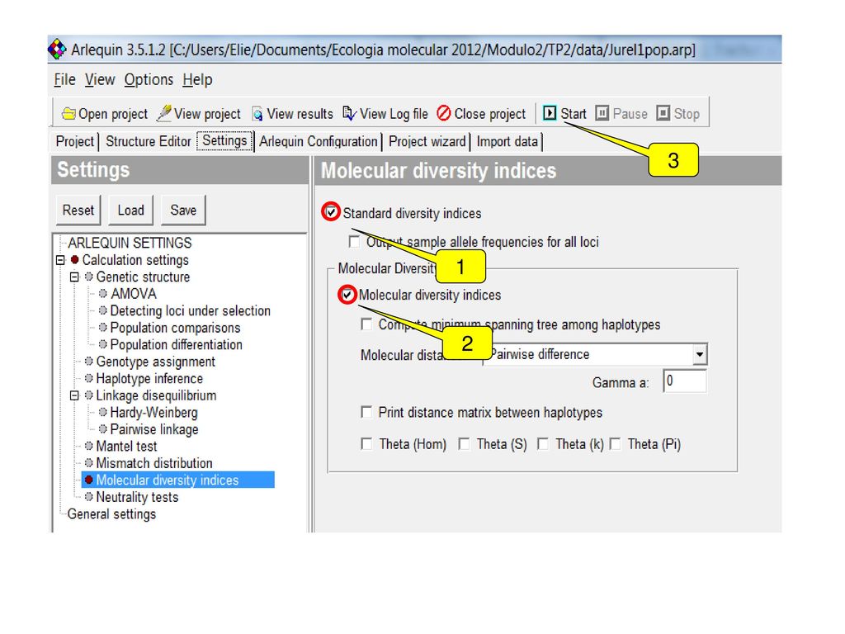Image resolution: width=845 pixels, height=634 pixels.
Task: Open the View menu
Action: pos(100,80)
